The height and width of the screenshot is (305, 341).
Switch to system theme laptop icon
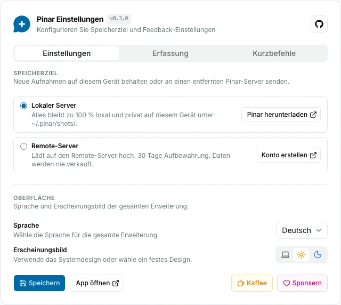[285, 254]
